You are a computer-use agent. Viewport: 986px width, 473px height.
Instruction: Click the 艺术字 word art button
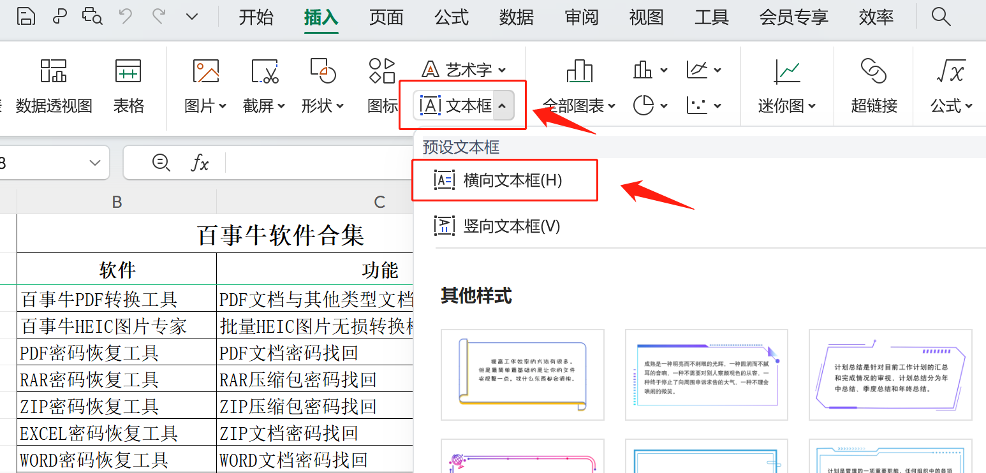tap(457, 69)
